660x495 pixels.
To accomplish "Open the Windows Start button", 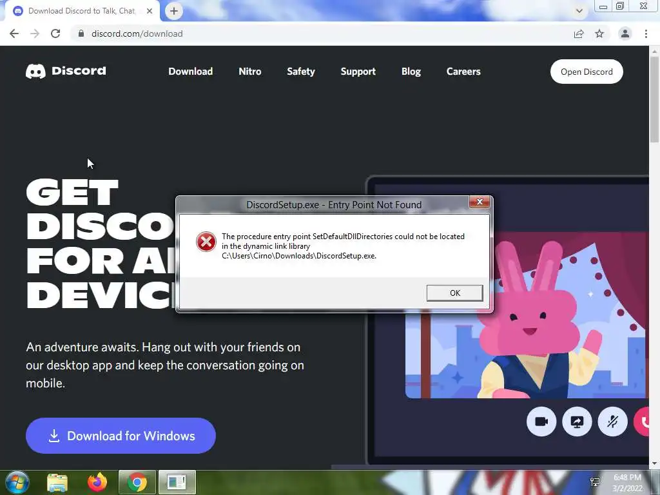I will [17, 482].
